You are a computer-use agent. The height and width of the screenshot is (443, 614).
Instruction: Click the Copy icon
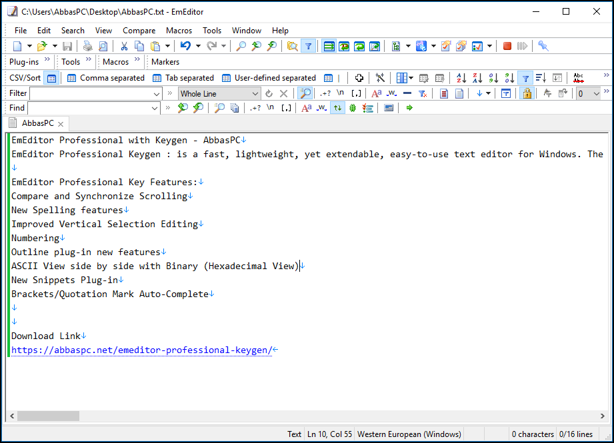(x=139, y=46)
